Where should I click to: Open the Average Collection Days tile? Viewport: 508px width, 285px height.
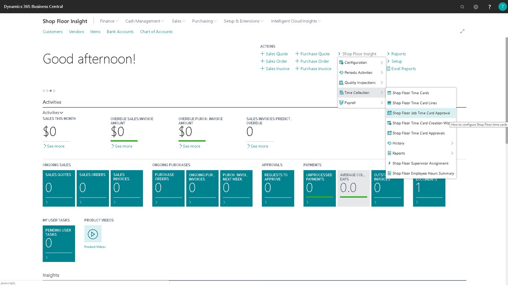point(354,188)
